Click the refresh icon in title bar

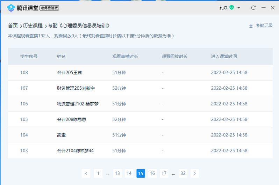253,8
